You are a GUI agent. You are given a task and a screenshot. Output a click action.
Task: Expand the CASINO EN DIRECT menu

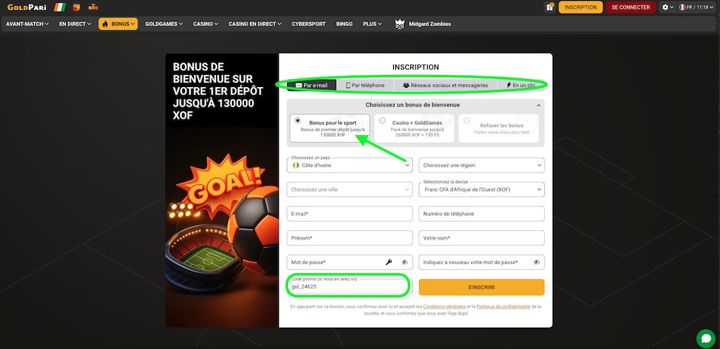(x=255, y=24)
